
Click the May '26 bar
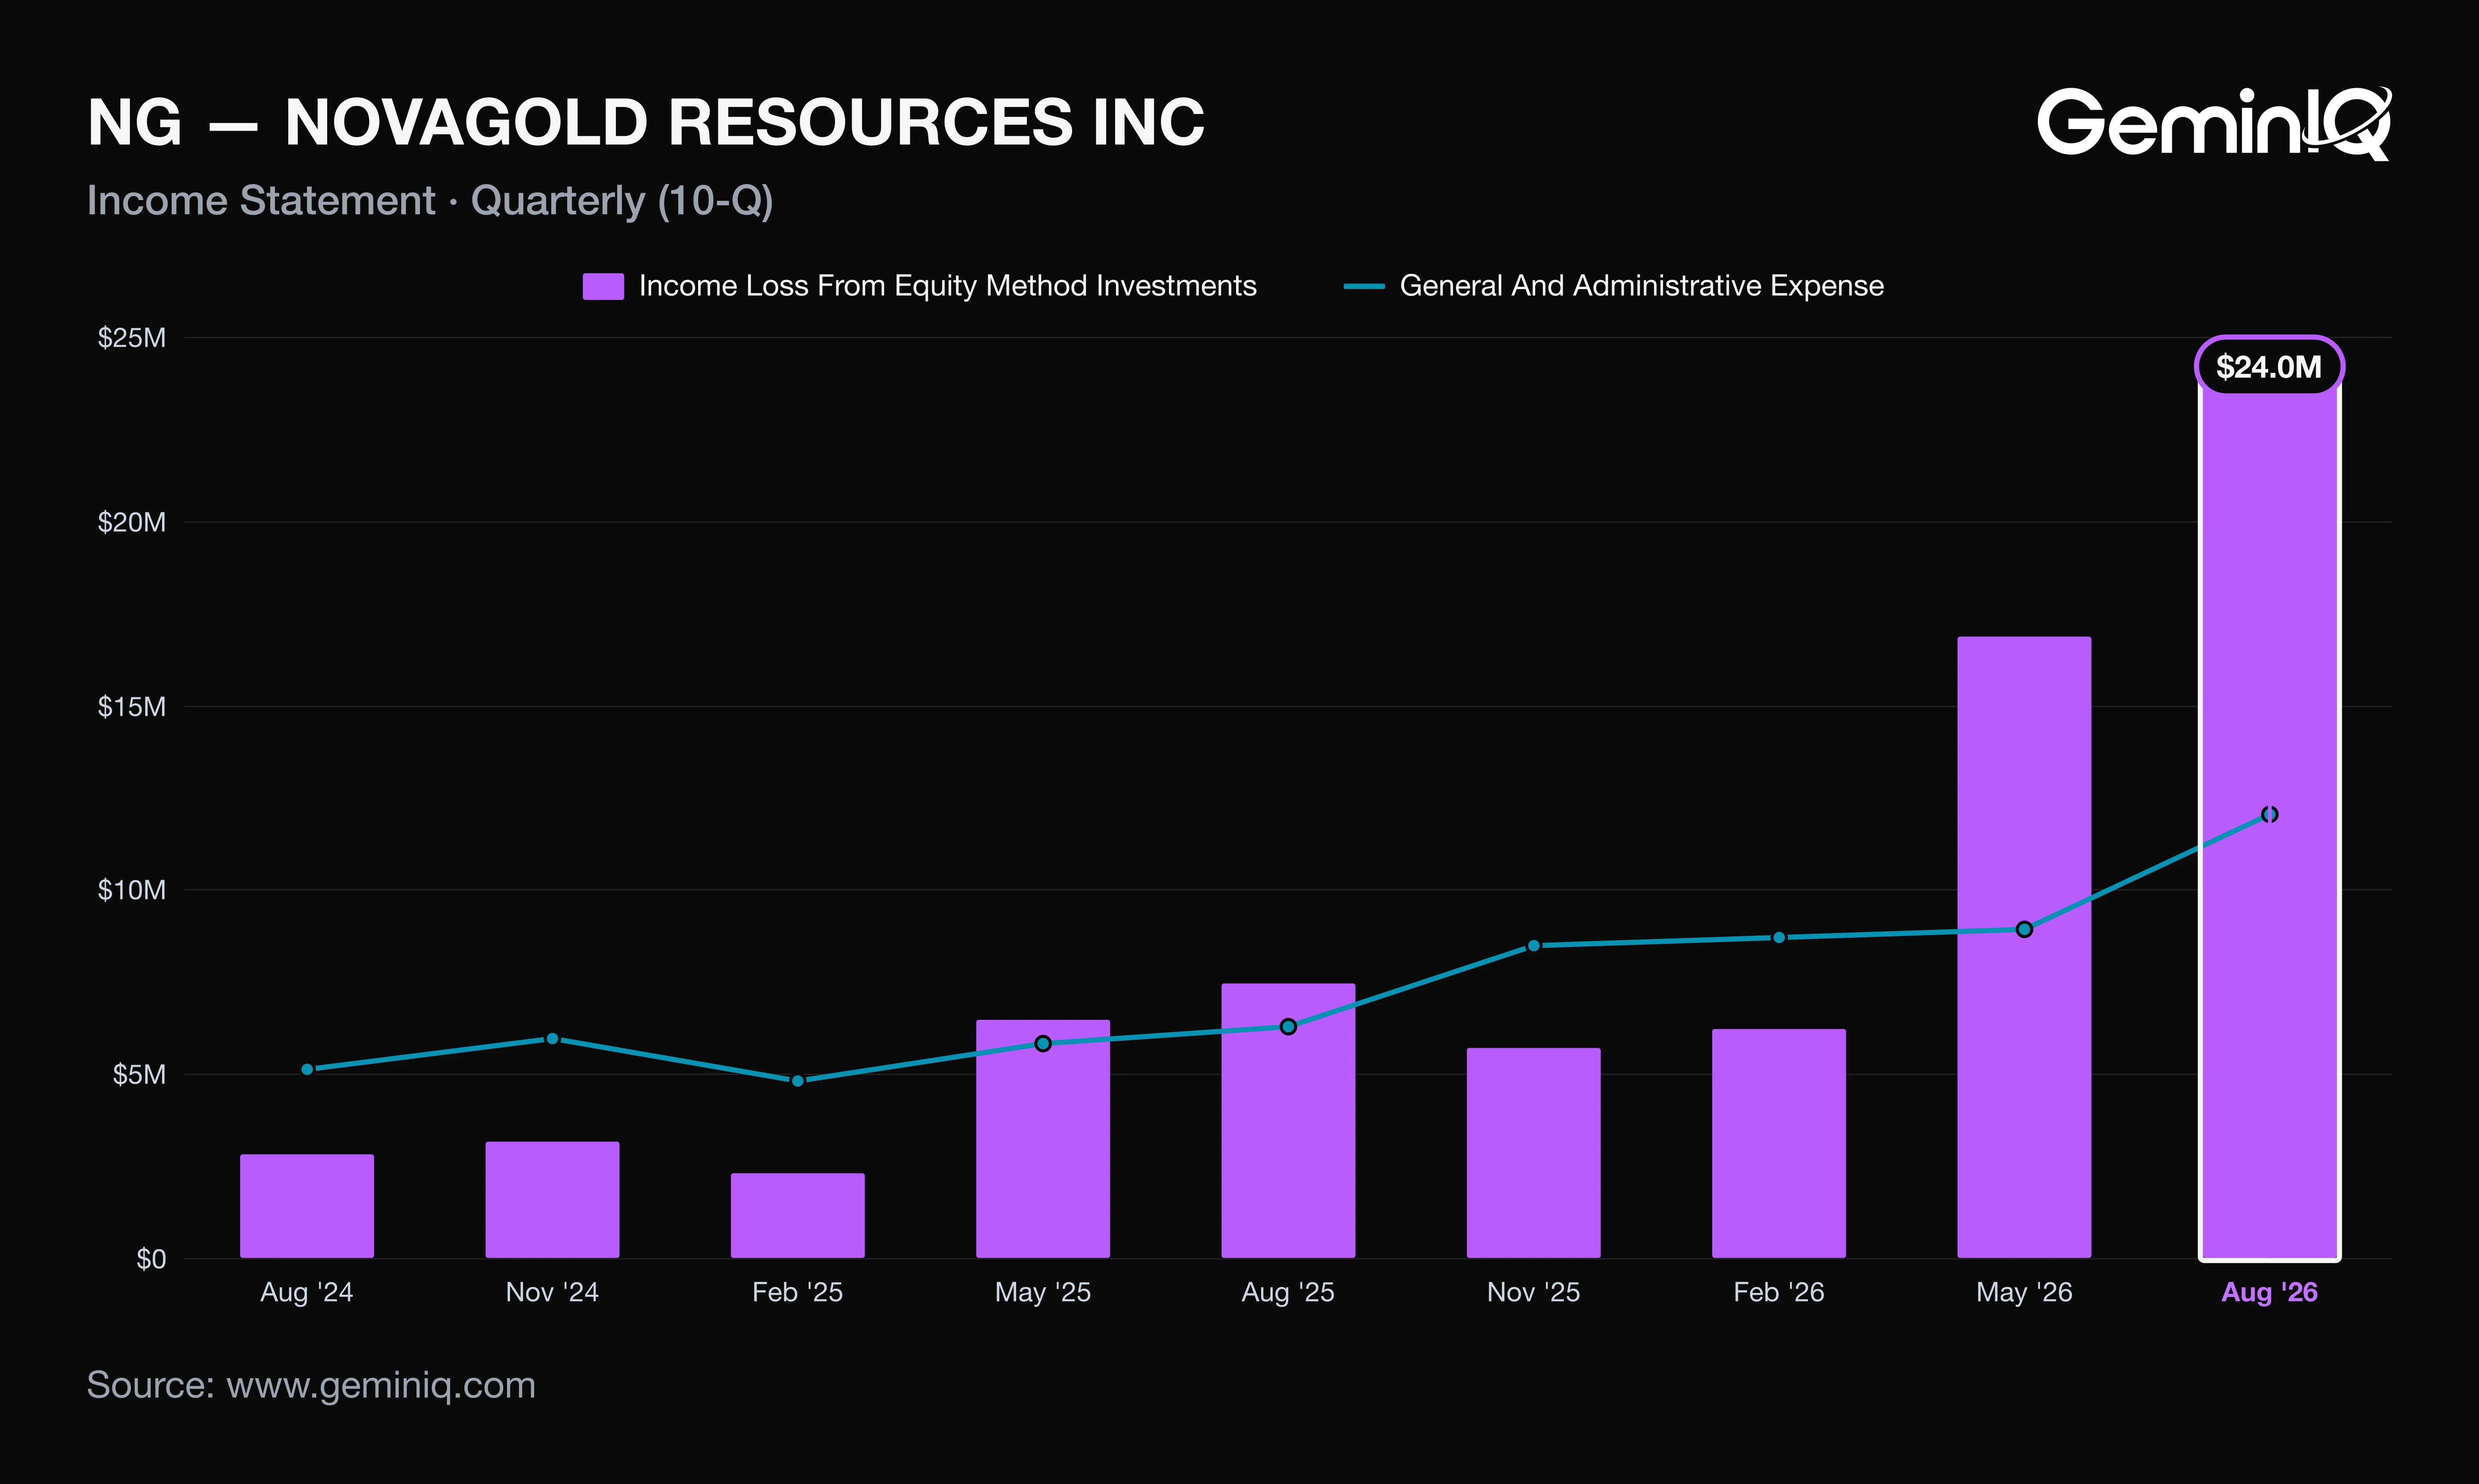2024,947
